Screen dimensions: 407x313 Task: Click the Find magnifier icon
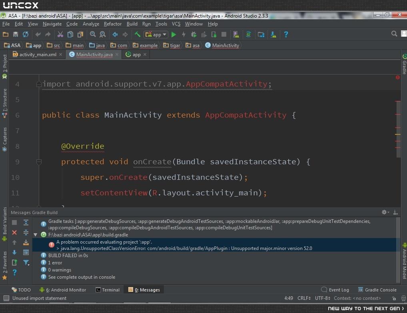point(93,34)
